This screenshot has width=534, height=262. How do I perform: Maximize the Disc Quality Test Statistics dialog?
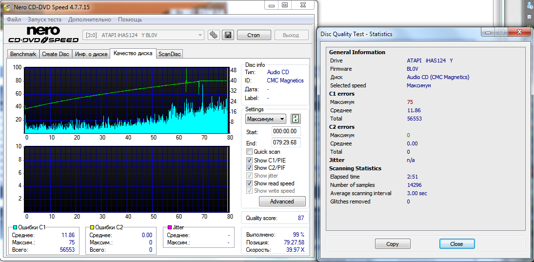(x=501, y=32)
